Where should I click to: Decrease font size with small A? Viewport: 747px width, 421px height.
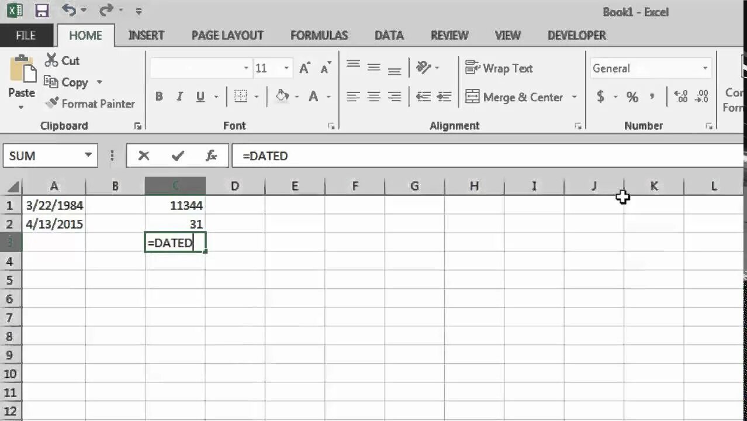pos(326,68)
